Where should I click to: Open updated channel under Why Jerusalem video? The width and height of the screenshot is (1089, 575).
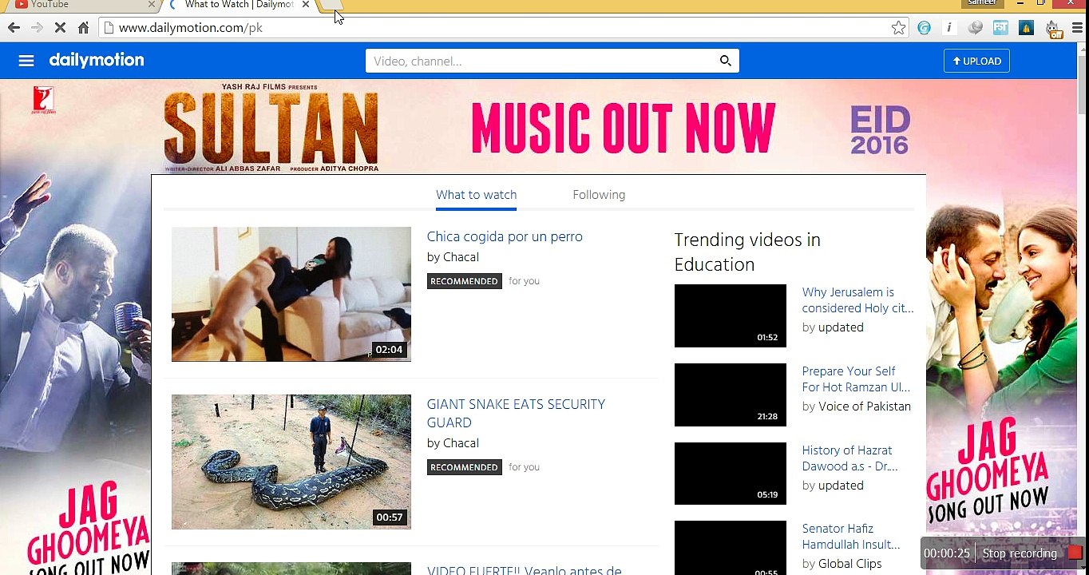[841, 327]
